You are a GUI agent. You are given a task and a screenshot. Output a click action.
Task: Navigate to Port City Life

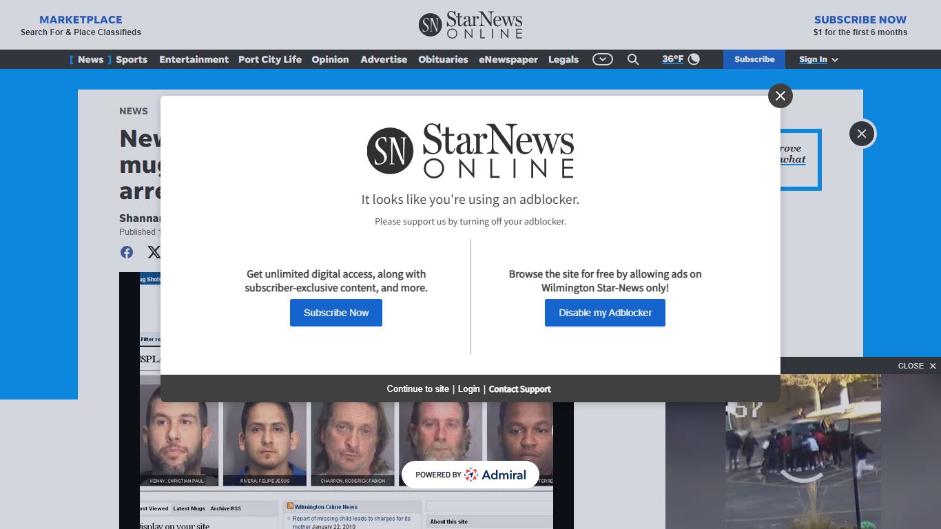[270, 59]
